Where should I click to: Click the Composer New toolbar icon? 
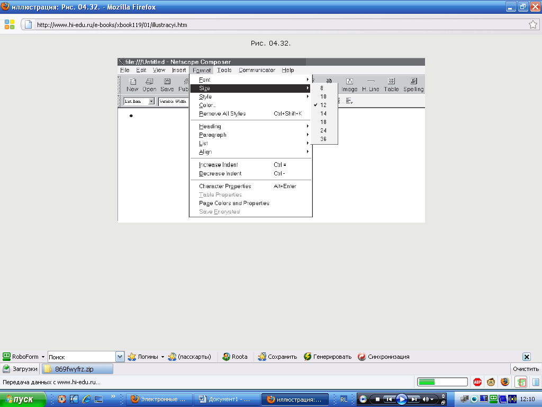pos(132,85)
